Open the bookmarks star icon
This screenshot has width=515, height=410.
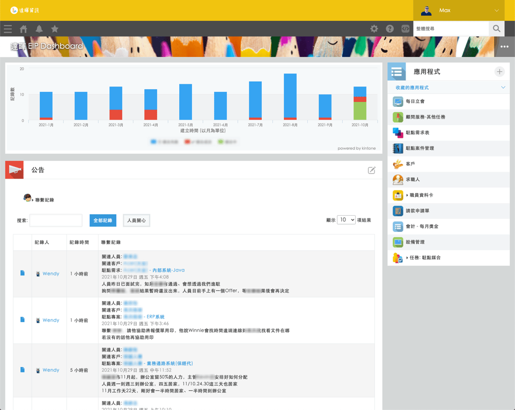tap(55, 29)
